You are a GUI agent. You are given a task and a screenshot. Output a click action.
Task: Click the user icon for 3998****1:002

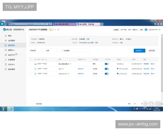point(35,74)
